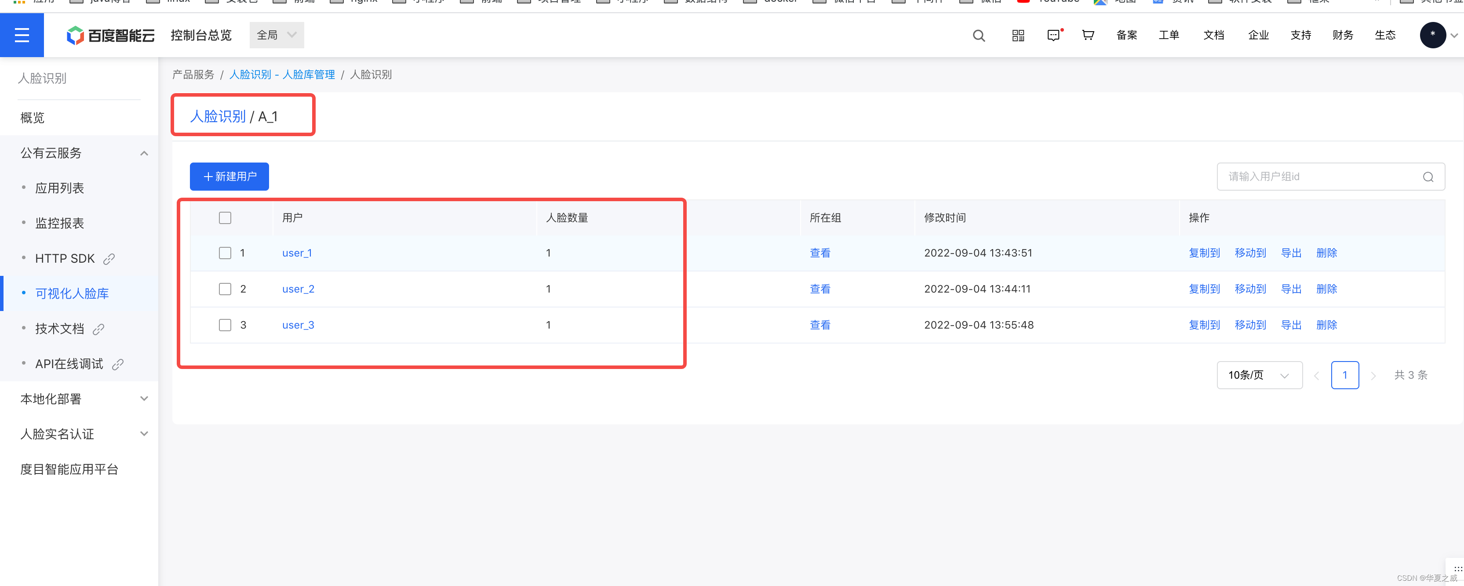Open 控制台总览 link
The image size is (1464, 586).
click(x=201, y=35)
